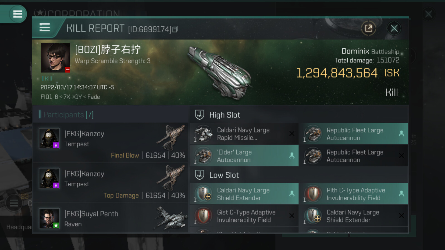Screen dimensions: 445x250
Task: Copy the kill report ID
Action: coord(175,29)
